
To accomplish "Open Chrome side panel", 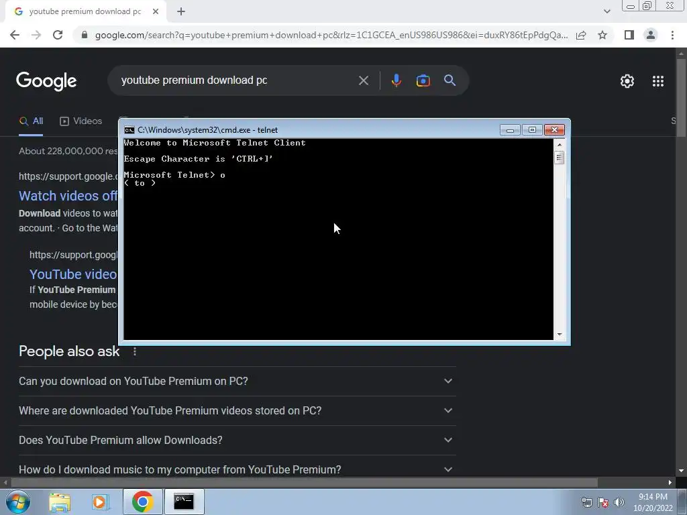I will (x=629, y=35).
